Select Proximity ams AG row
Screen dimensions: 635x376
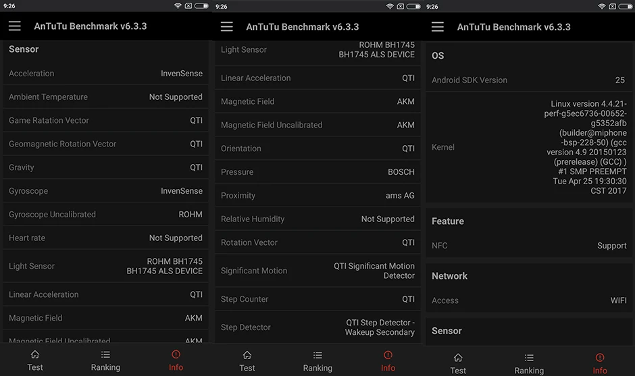pyautogui.click(x=317, y=195)
